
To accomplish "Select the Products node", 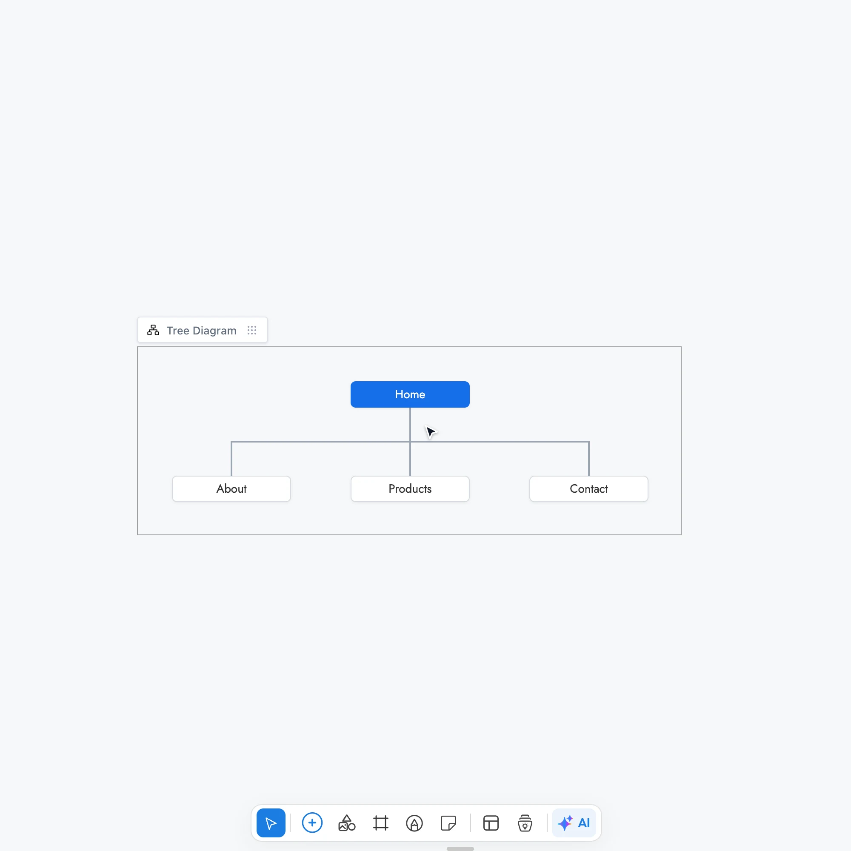I will pos(410,488).
